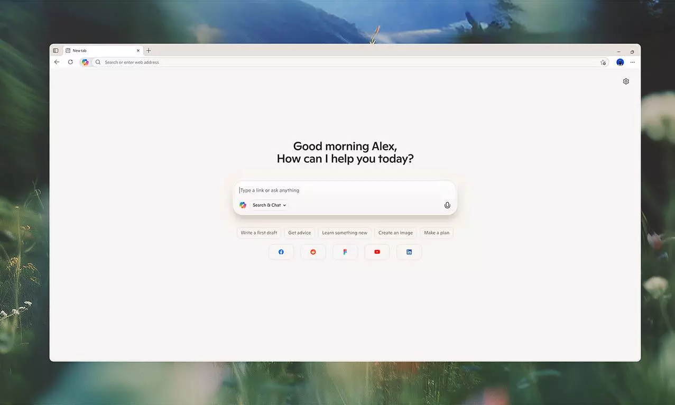The height and width of the screenshot is (405, 675).
Task: Toggle the extensions puzzle icon in address bar
Action: (x=603, y=62)
